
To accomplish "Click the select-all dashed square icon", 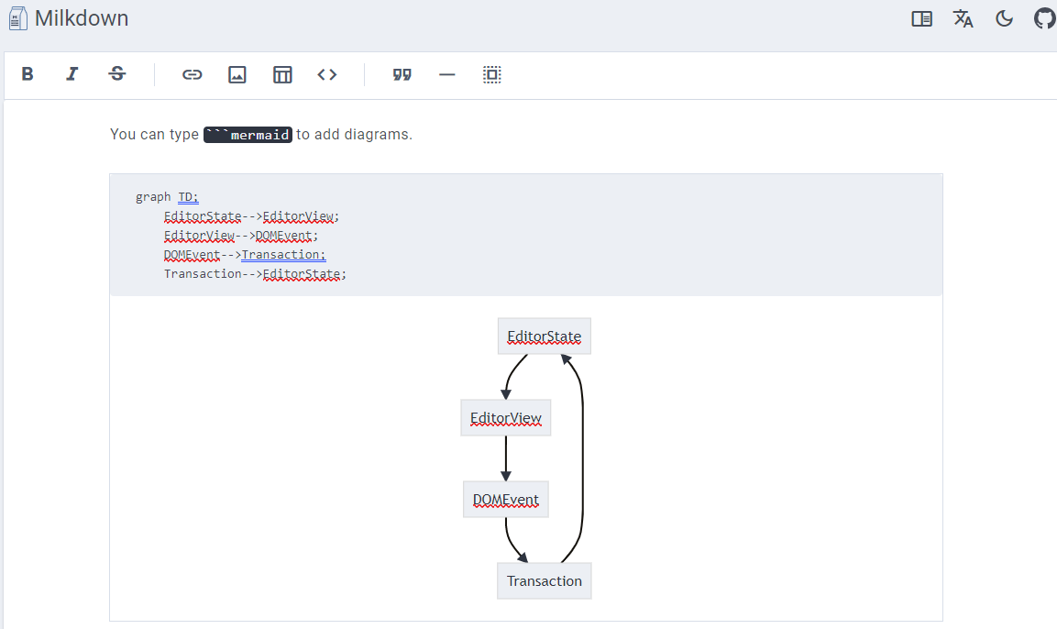I will coord(492,74).
